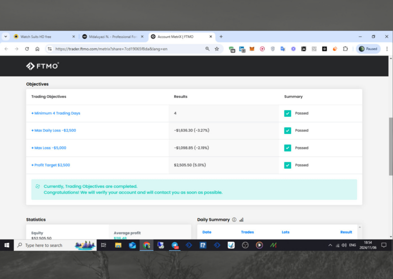The image size is (393, 279).
Task: Expand Max Loss -$5,000 objective
Action: click(48, 148)
